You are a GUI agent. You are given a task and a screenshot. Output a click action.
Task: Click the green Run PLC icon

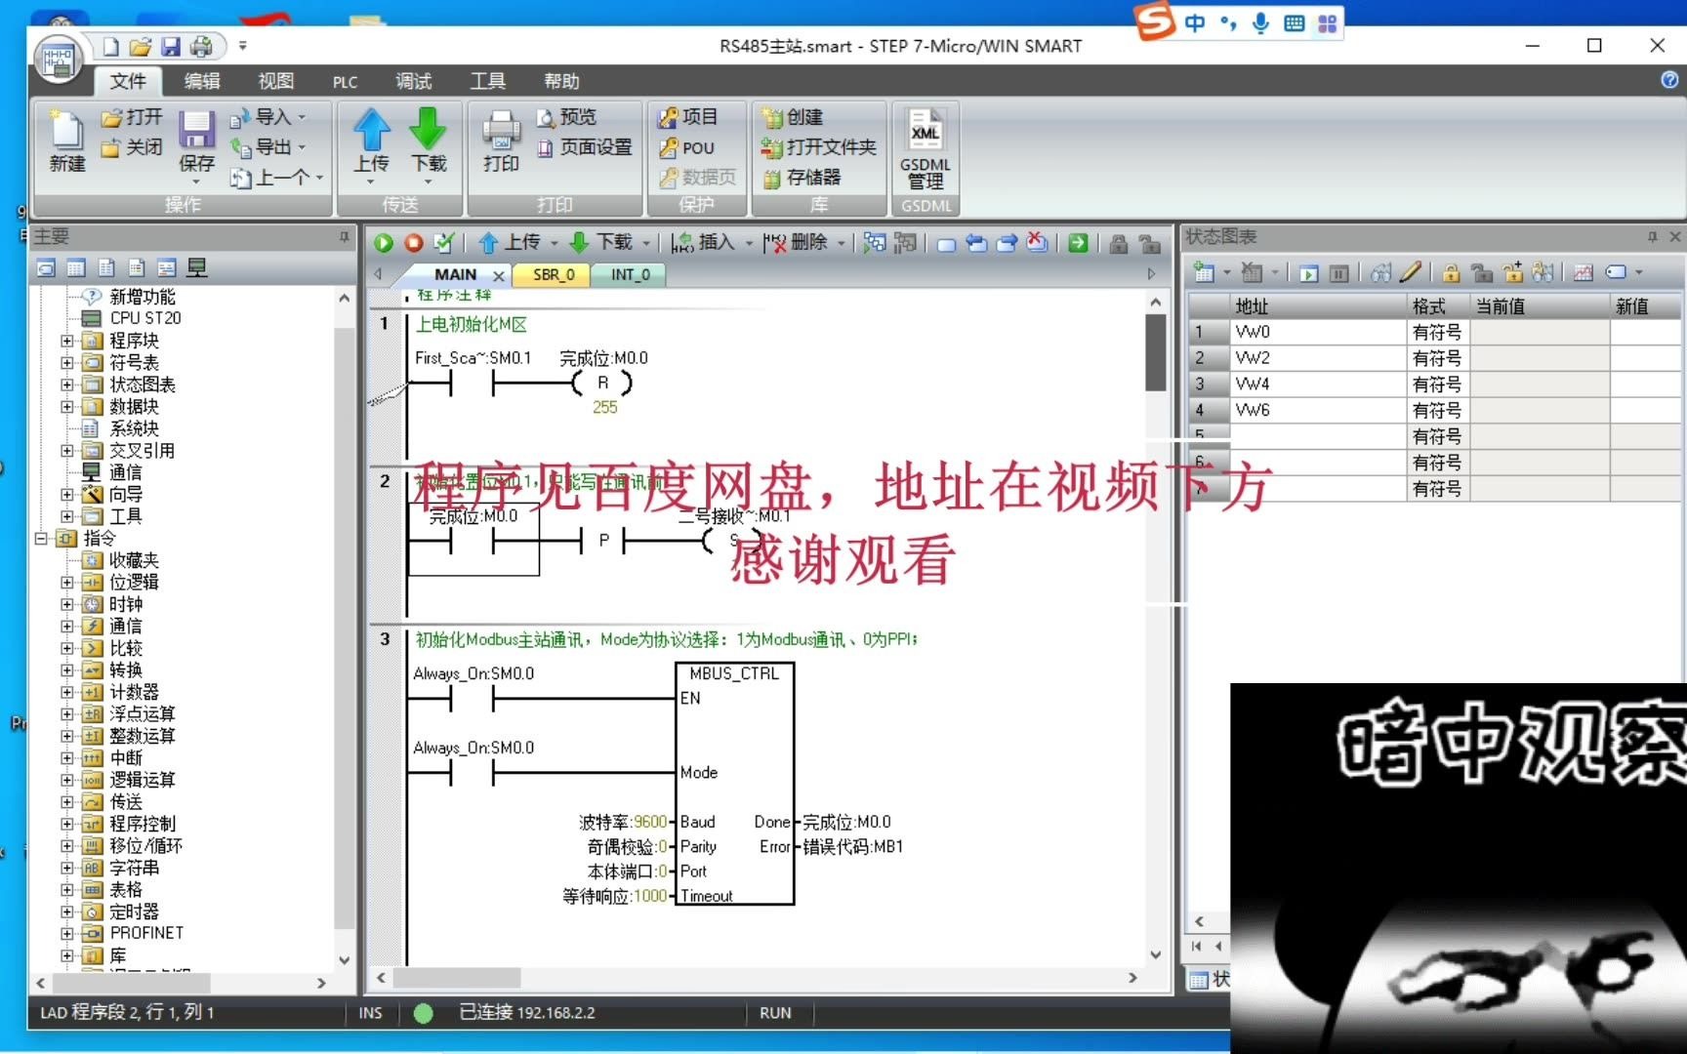tap(384, 243)
